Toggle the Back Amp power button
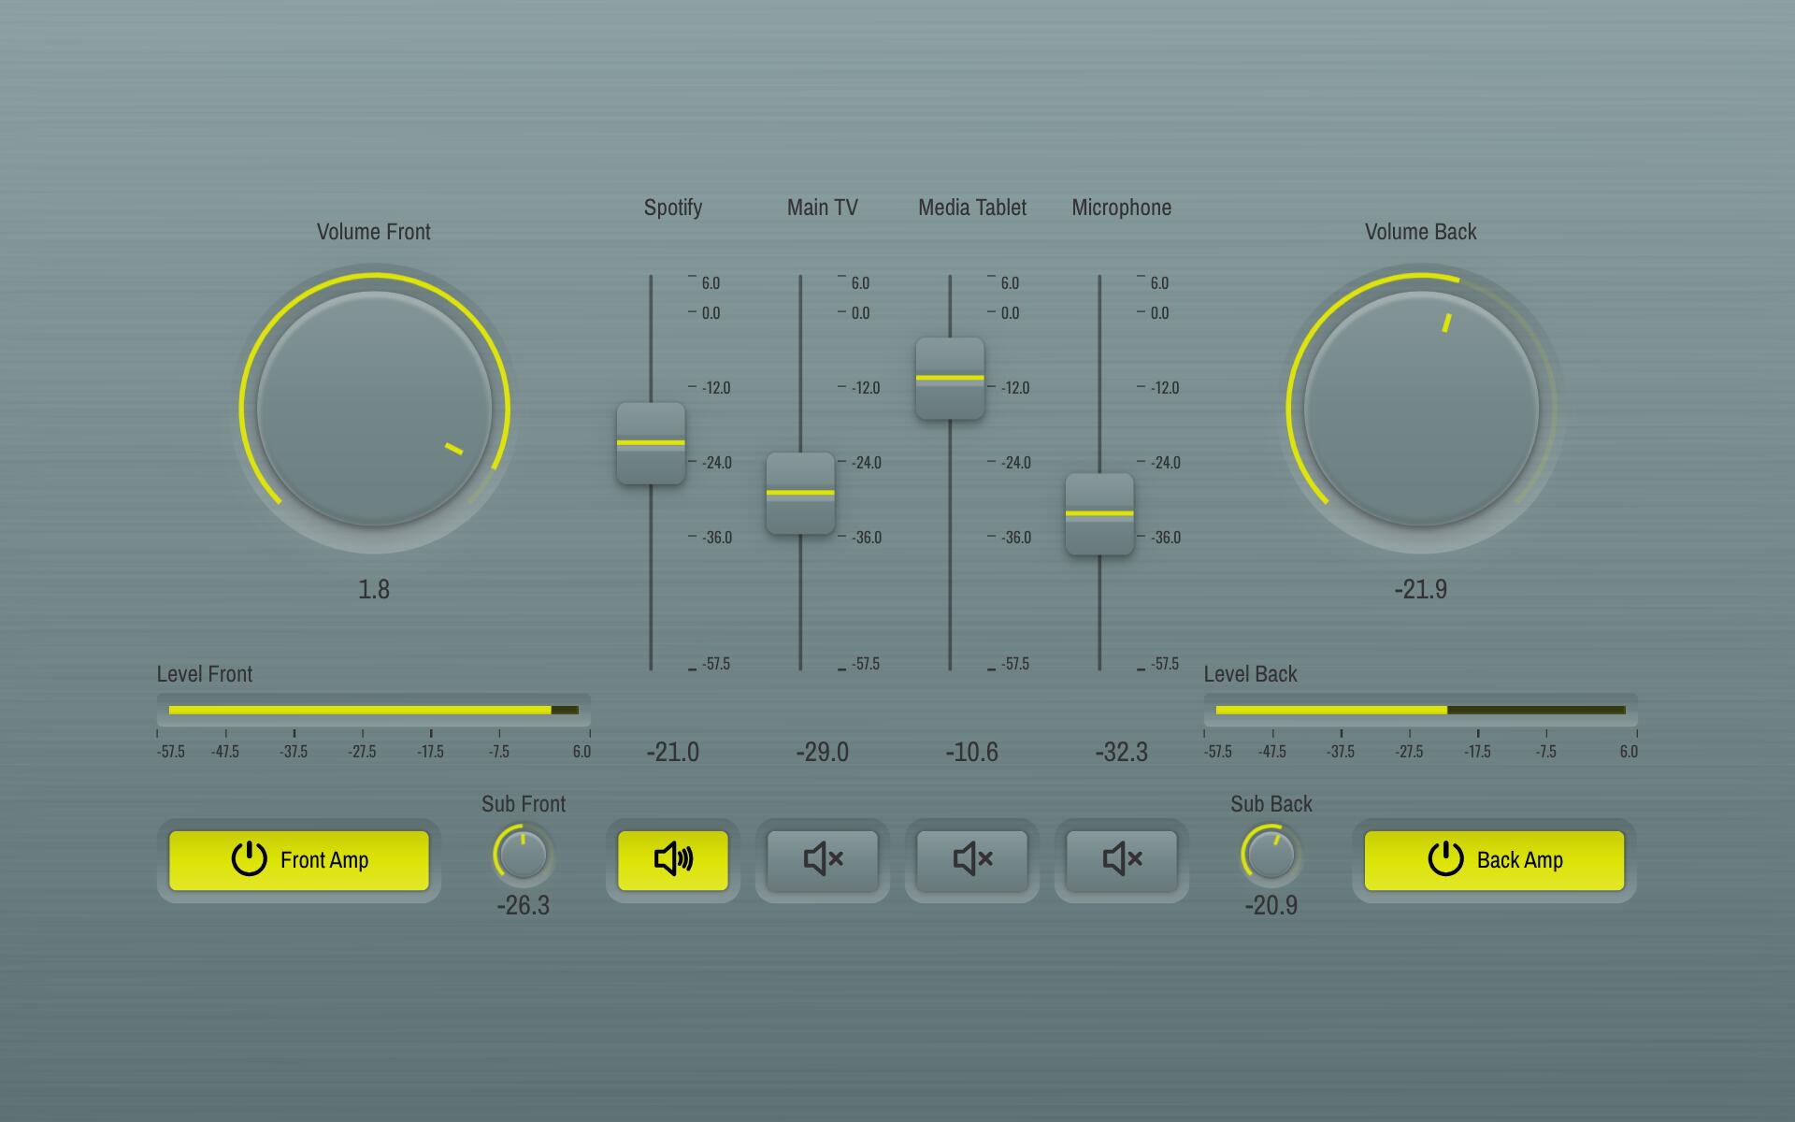Image resolution: width=1795 pixels, height=1122 pixels. [x=1494, y=859]
